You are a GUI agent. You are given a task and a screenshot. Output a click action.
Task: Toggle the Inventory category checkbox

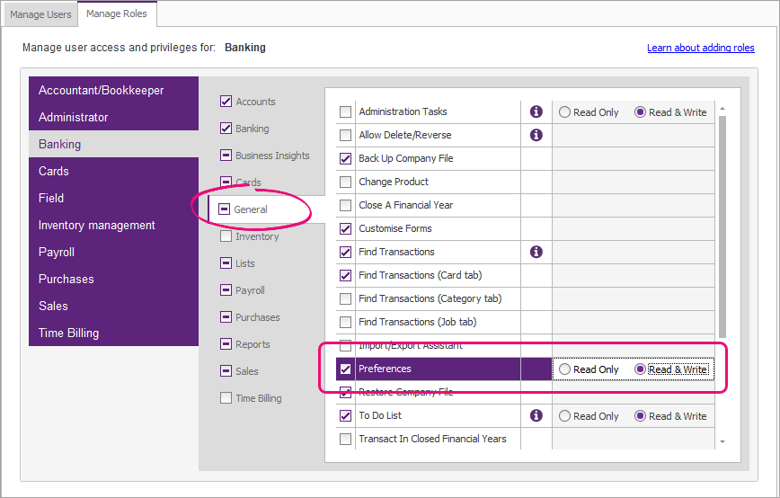226,236
